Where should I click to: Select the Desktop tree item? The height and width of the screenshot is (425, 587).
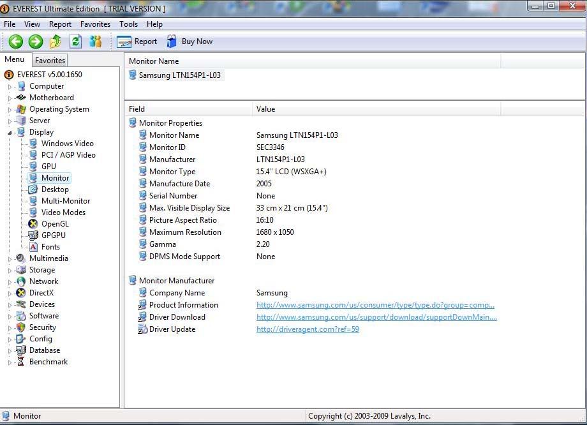coord(55,190)
